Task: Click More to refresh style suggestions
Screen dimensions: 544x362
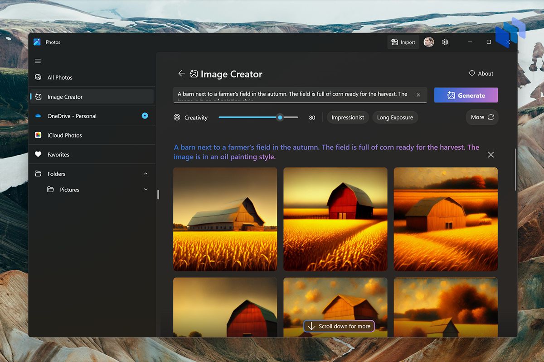Action: pyautogui.click(x=482, y=117)
